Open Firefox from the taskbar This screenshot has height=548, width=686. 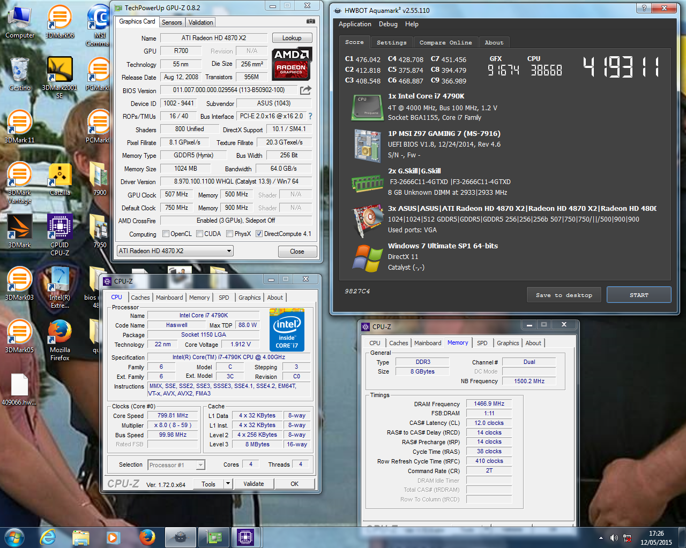click(x=147, y=537)
